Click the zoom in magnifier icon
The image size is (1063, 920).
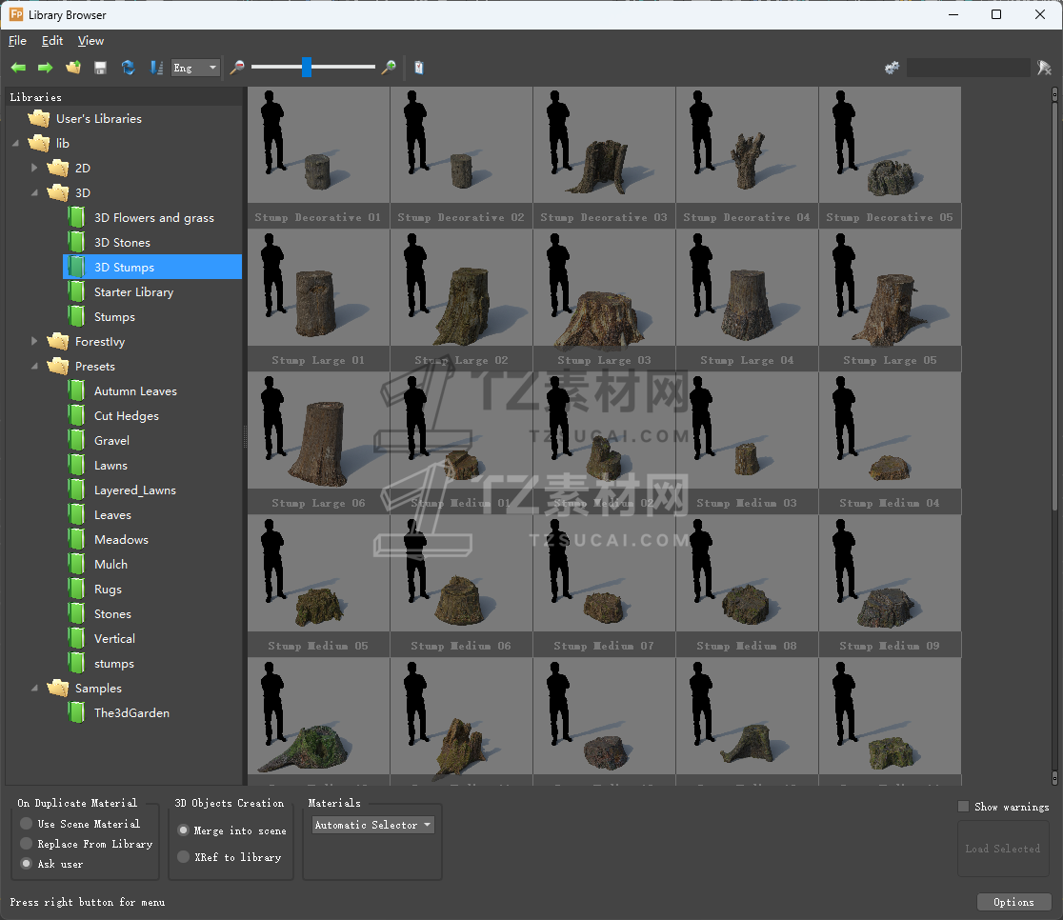[x=389, y=68]
